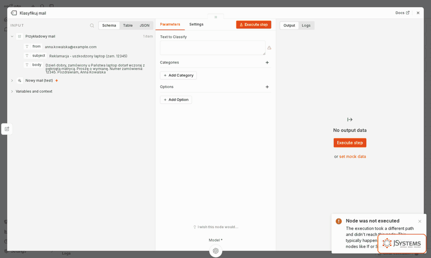Screen dimensions: 431x258
Task: Switch input view to the JSON tab
Action: (x=144, y=25)
